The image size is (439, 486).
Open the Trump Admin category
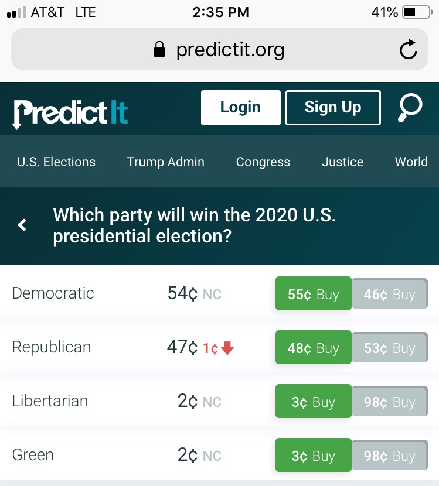(166, 162)
